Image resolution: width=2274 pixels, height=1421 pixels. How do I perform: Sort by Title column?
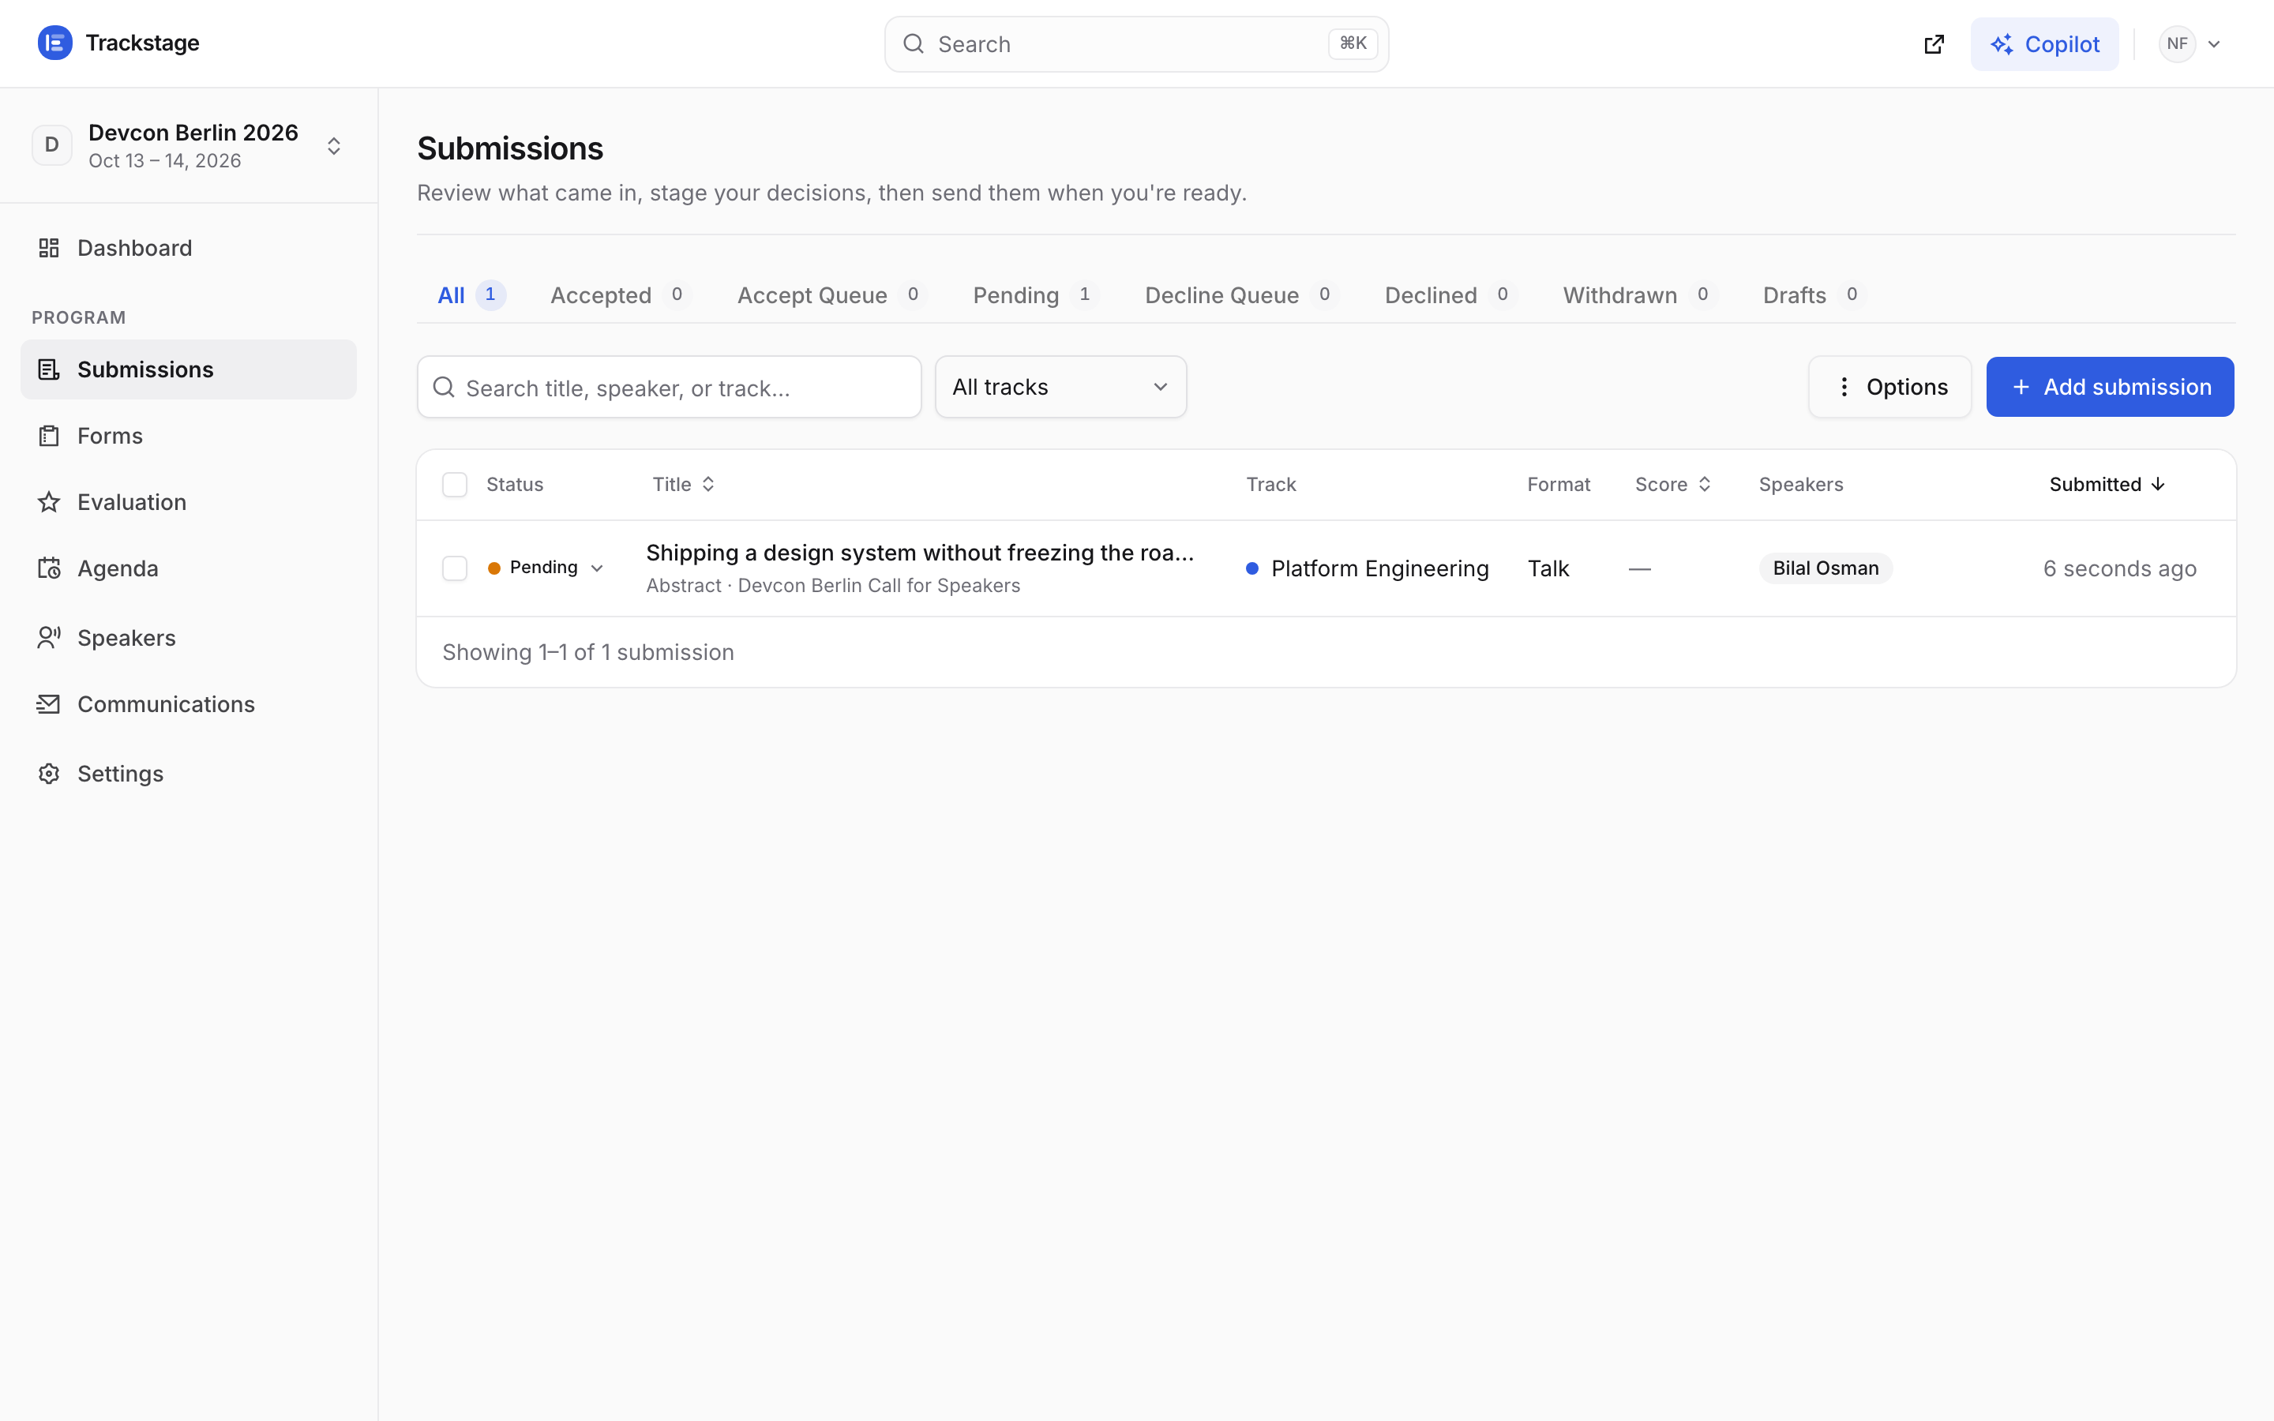coord(684,485)
